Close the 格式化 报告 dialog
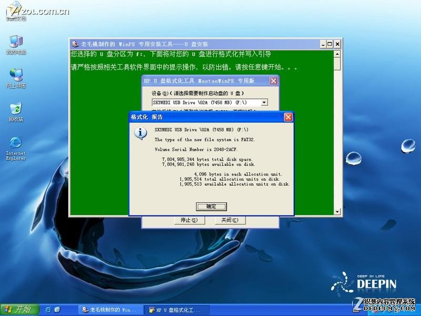 pos(288,117)
